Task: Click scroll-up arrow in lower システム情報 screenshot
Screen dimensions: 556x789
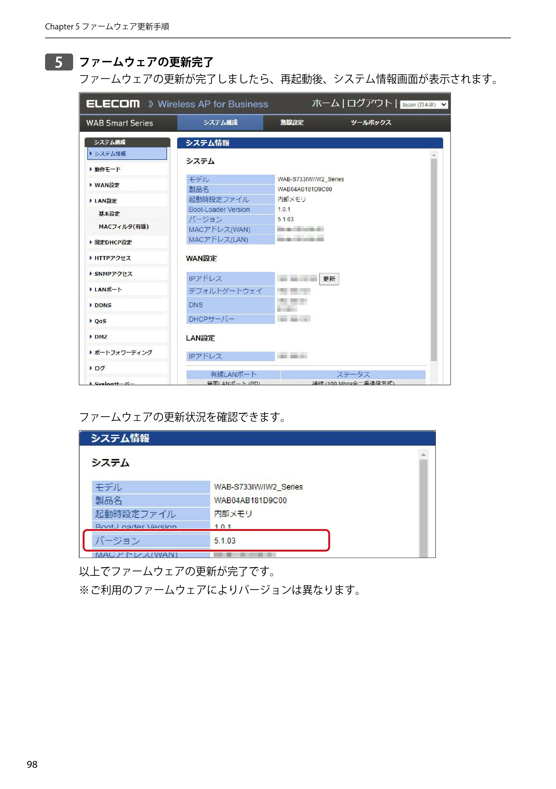Action: (x=423, y=455)
